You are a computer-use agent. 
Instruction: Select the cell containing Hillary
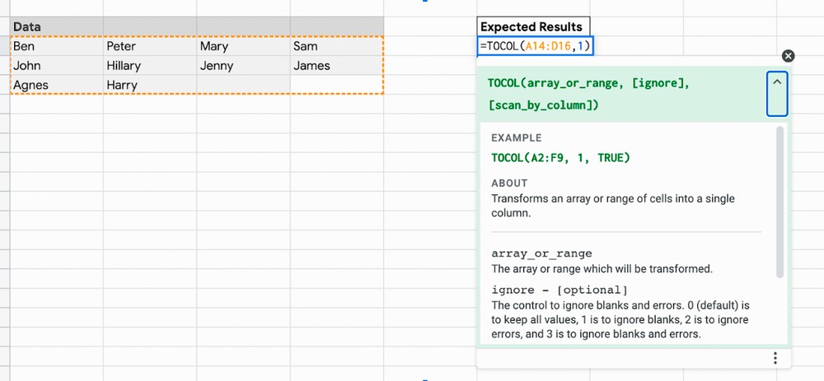pos(150,66)
